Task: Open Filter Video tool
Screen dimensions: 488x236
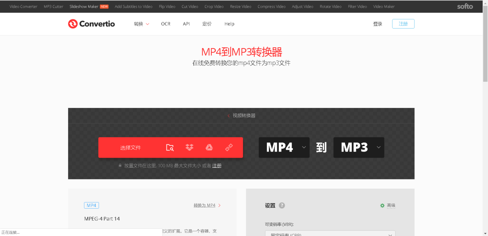Action: [357, 7]
